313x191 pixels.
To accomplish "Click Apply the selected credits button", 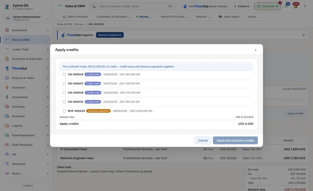I will click(235, 140).
